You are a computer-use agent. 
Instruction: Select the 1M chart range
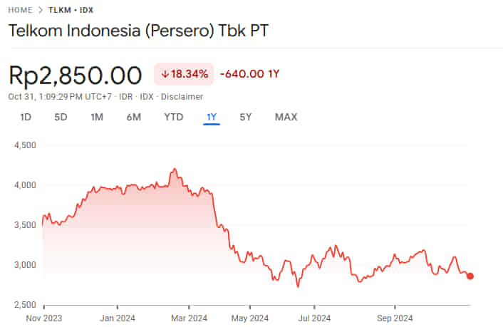(97, 117)
